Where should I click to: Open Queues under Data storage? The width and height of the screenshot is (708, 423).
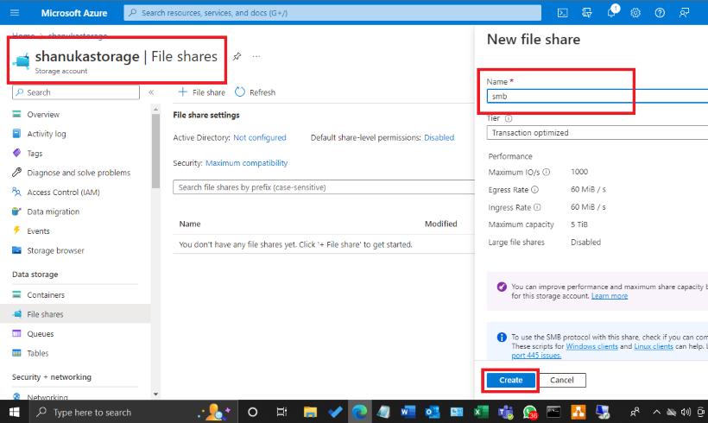tap(41, 333)
